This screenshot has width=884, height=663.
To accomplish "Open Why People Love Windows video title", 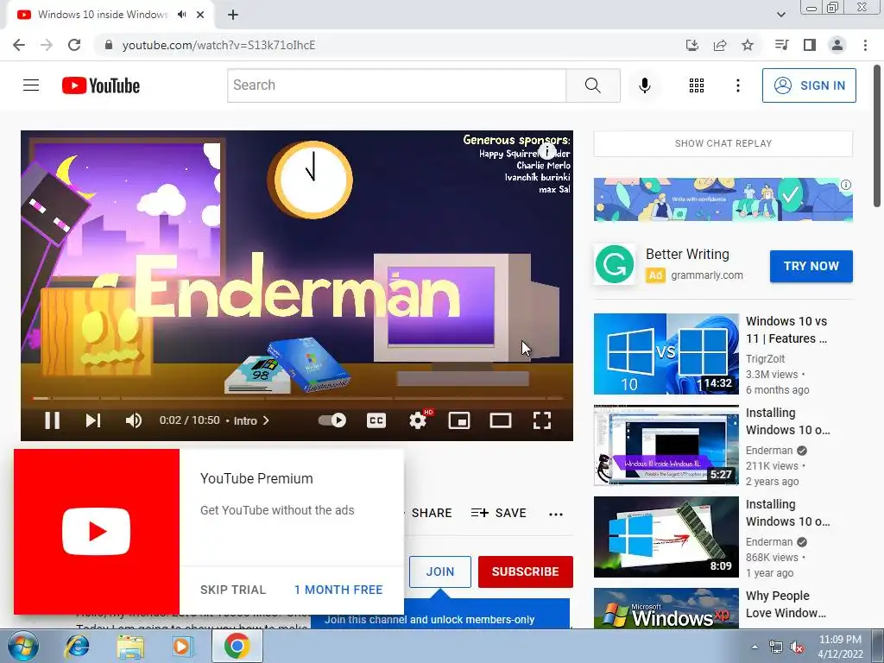I will coord(786,604).
